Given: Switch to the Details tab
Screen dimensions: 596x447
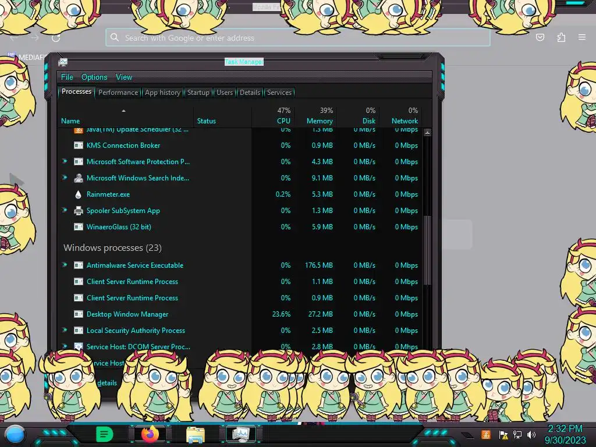Looking at the screenshot, I should (250, 93).
